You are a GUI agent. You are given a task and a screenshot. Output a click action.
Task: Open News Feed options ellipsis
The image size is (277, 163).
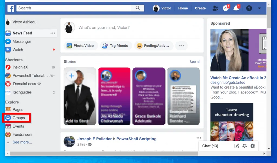[52, 33]
